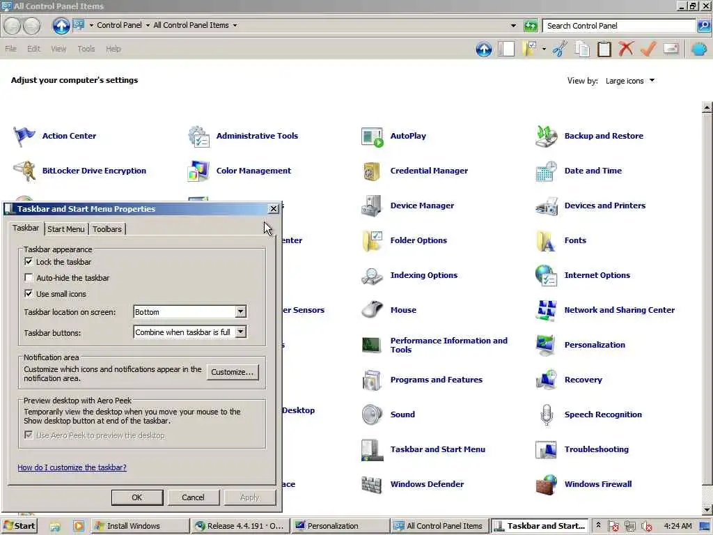Click the green refresh button

click(530, 26)
